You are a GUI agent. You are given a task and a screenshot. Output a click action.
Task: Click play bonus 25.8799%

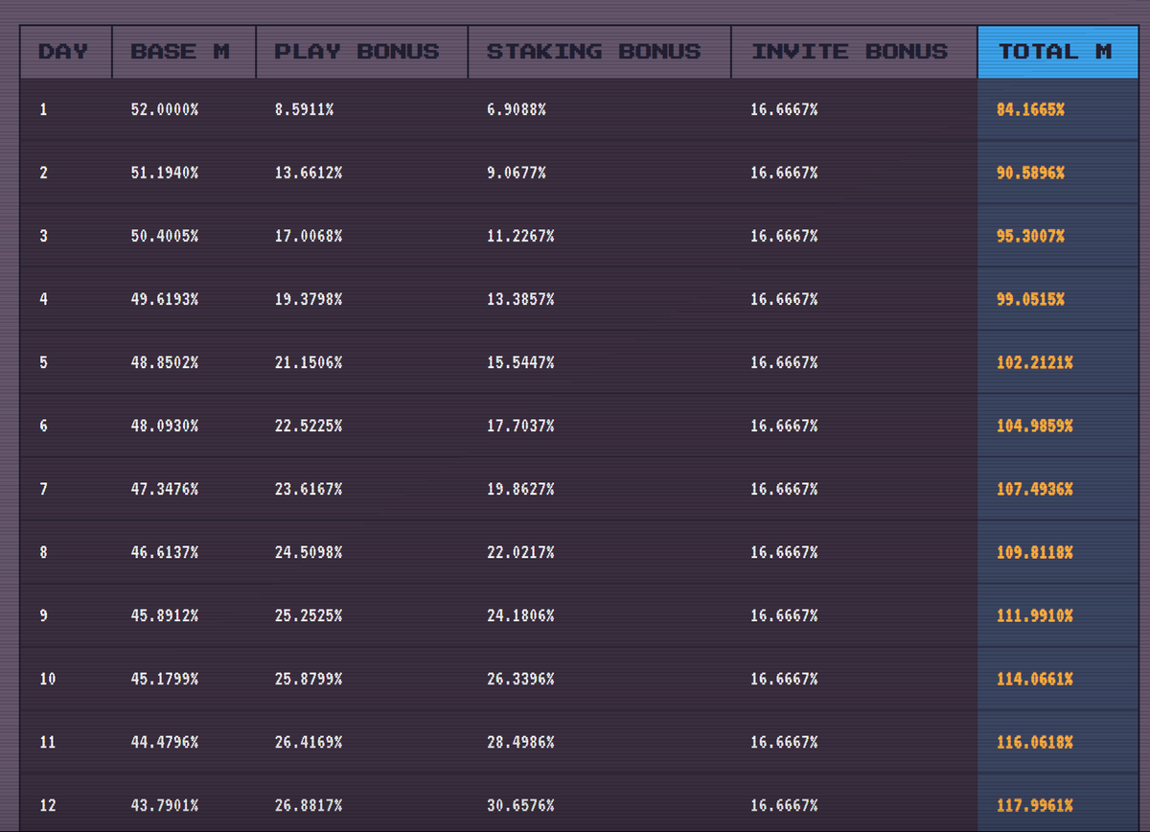click(x=309, y=680)
